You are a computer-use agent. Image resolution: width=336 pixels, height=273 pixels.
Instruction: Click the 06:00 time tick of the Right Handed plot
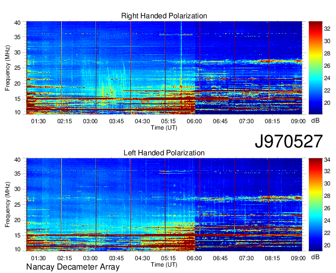click(x=194, y=121)
